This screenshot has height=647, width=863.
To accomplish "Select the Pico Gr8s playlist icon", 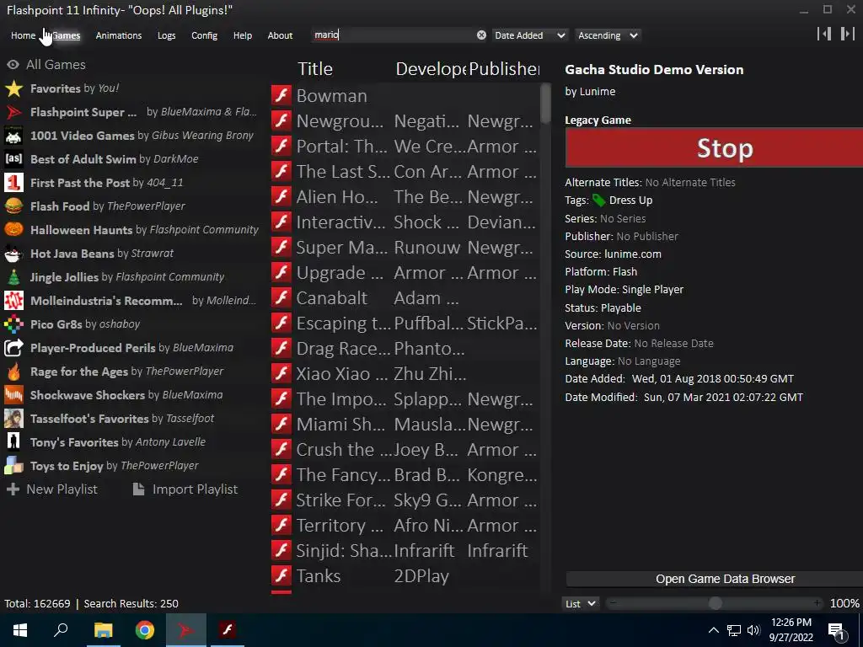I will click(x=13, y=324).
